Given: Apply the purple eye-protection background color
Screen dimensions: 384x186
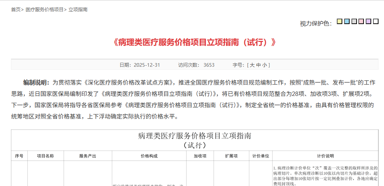Looking at the screenshot, I should pos(368,22).
